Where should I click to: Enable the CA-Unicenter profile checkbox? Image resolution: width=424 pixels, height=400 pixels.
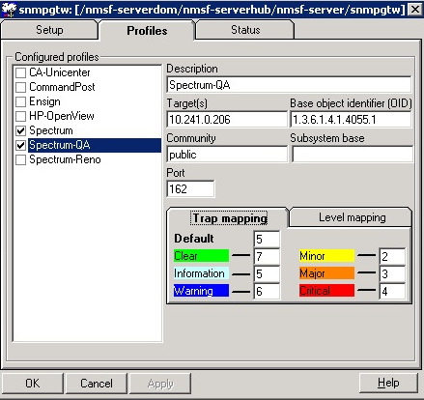[x=20, y=72]
